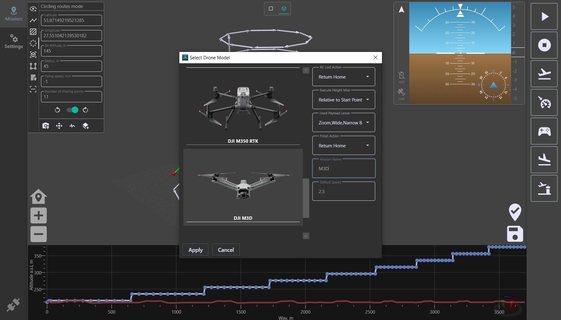The image size is (561, 320).
Task: Save the mission with the floppy disk icon
Action: point(515,234)
